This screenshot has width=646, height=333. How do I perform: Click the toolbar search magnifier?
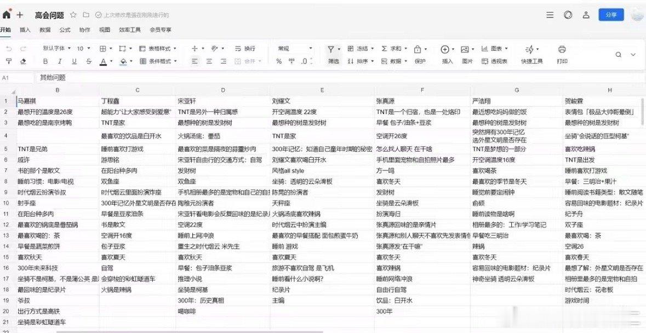click(619, 55)
